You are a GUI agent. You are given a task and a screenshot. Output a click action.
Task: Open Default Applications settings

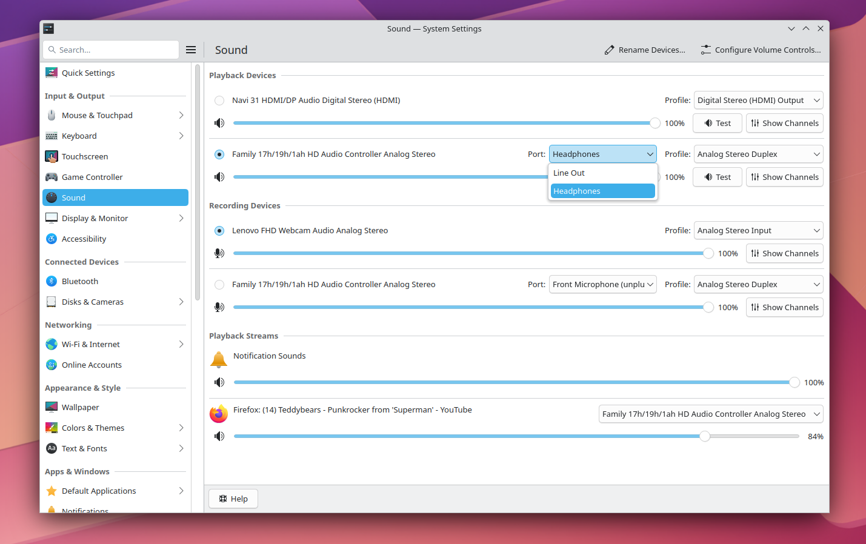tap(115, 491)
